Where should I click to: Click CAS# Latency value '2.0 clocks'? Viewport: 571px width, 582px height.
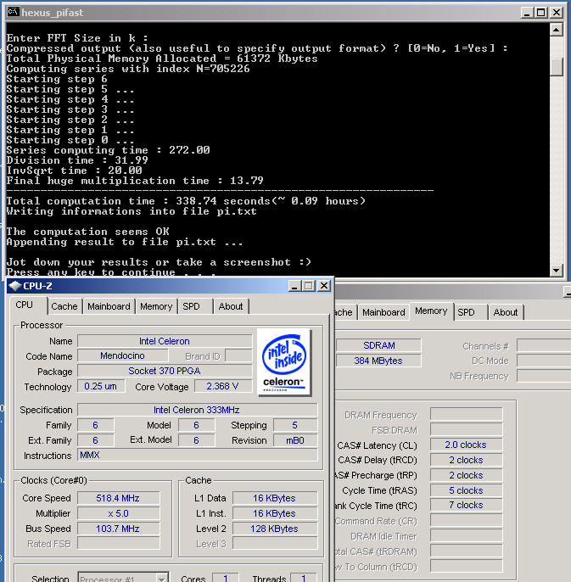467,445
